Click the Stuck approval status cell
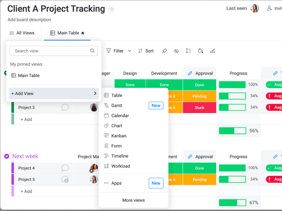 point(199,107)
